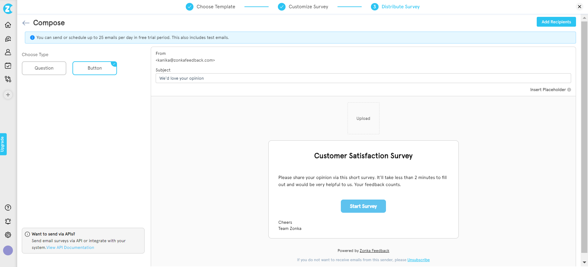Click the Add Recipients button
This screenshot has height=267, width=588.
[556, 22]
